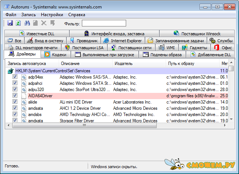Click the grayed Properties page icon

(35, 23)
